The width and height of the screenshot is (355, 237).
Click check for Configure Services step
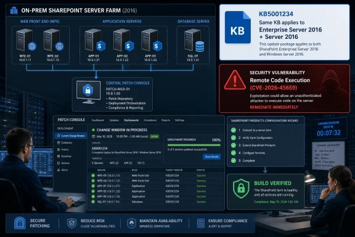click(234, 153)
